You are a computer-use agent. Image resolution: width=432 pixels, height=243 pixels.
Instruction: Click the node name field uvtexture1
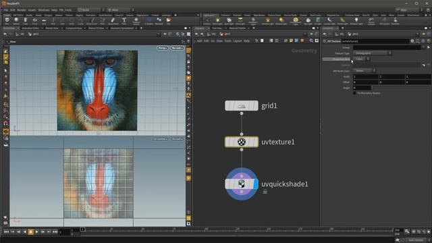click(x=375, y=41)
